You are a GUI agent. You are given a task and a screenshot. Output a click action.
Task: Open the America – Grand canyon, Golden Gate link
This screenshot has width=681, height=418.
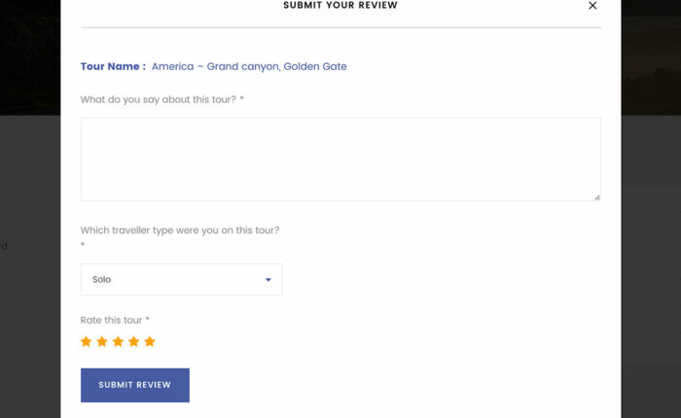(249, 67)
